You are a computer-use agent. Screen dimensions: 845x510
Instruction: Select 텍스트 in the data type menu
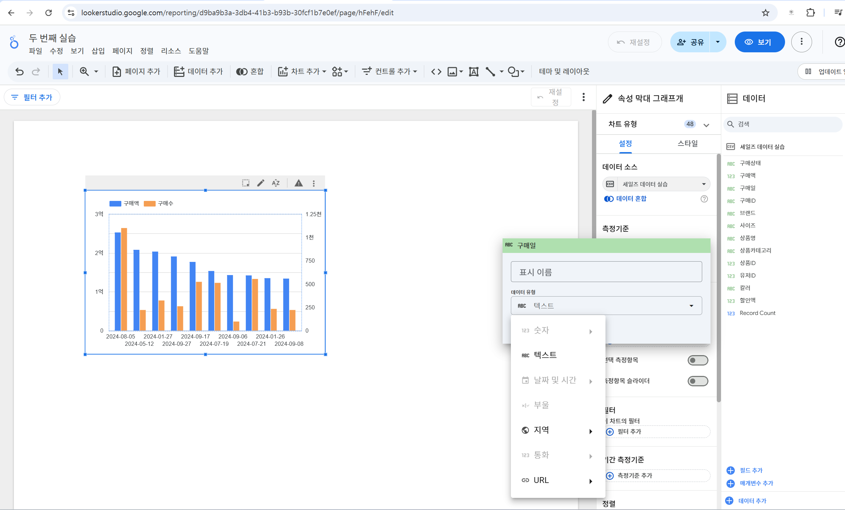click(x=558, y=355)
